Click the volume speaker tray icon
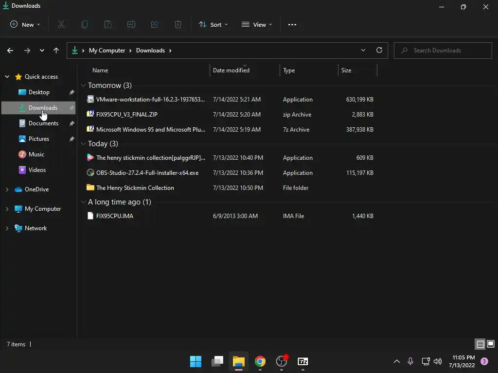This screenshot has height=373, width=498. pyautogui.click(x=438, y=361)
